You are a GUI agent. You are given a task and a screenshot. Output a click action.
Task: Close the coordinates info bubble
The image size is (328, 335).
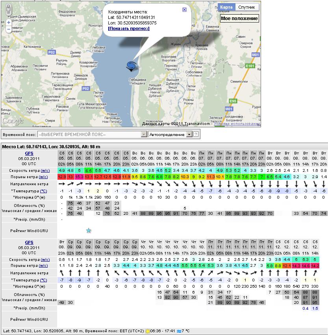pyautogui.click(x=184, y=10)
